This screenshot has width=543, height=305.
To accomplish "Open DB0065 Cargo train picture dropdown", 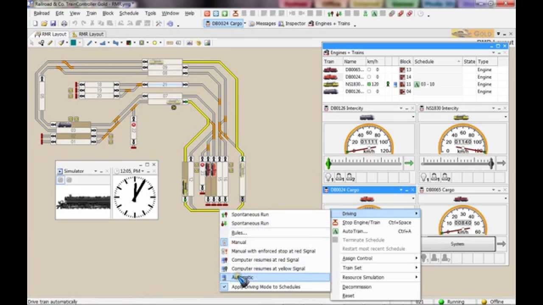I will pos(505,199).
